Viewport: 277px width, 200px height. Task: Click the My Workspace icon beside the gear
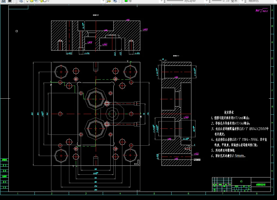click(x=10, y=1)
